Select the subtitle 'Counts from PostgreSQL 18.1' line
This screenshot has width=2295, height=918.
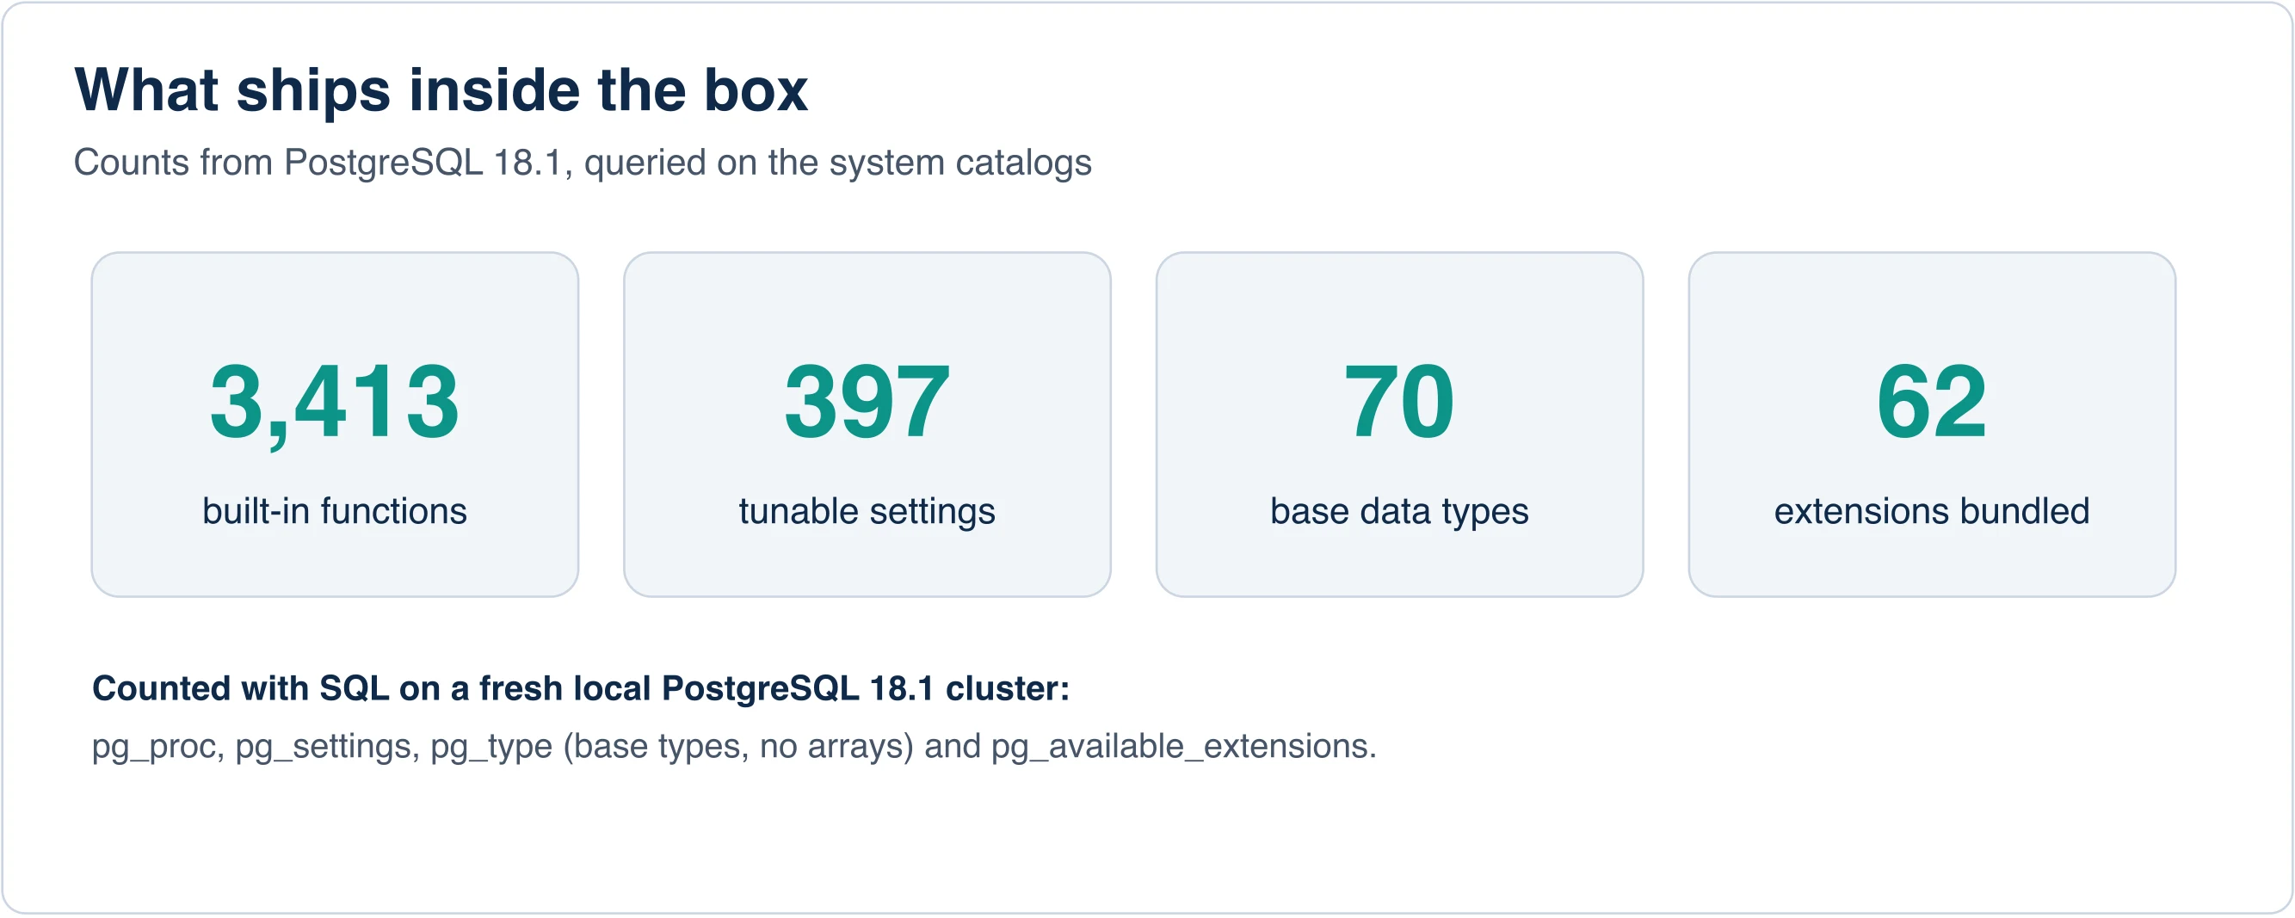coord(583,163)
